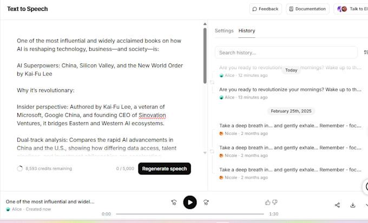Skip forward 10 seconds
This screenshot has height=223, width=368.
tap(206, 202)
